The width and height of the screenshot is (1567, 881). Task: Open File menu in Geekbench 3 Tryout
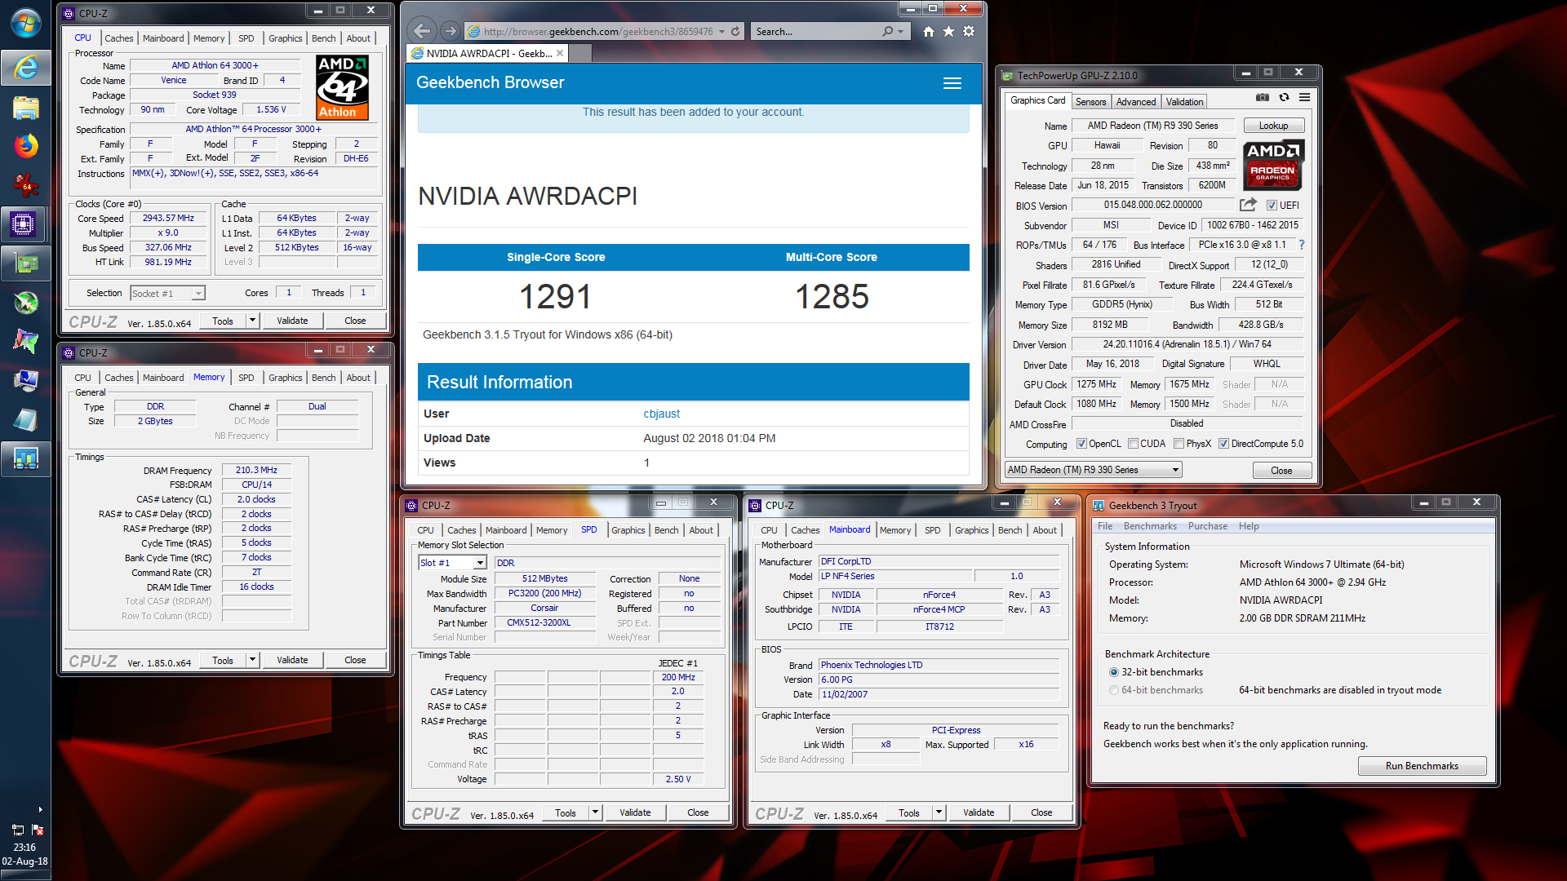[1104, 526]
